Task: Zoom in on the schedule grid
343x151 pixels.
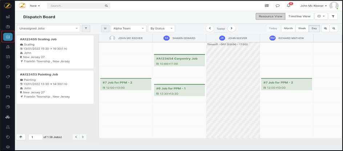Action: click(x=325, y=28)
